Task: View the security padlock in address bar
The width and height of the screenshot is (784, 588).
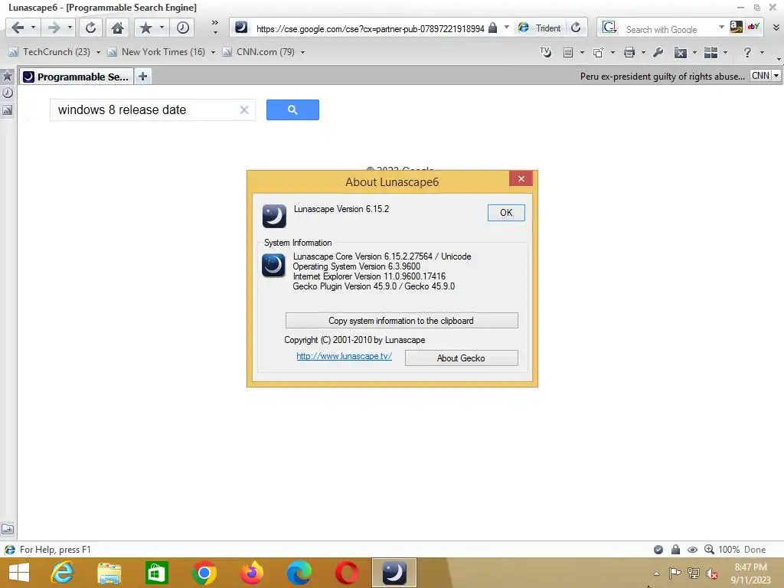Action: click(x=492, y=28)
